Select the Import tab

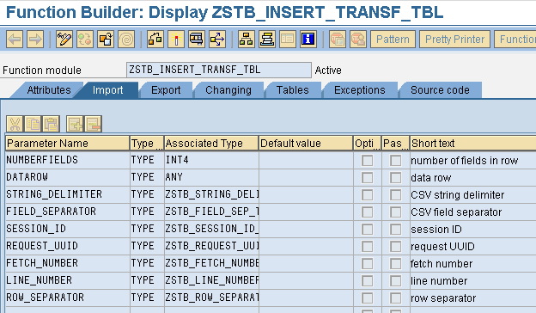tap(107, 90)
